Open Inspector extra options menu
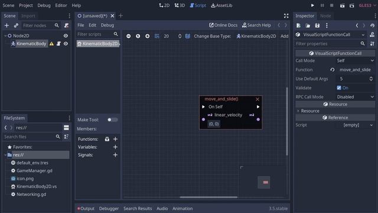The width and height of the screenshot is (378, 213). [x=327, y=25]
